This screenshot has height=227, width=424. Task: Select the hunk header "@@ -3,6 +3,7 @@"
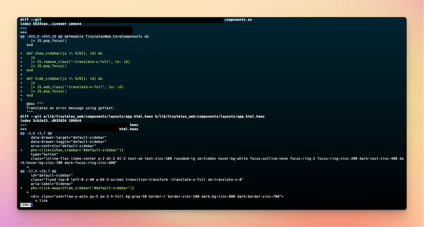pyautogui.click(x=36, y=133)
